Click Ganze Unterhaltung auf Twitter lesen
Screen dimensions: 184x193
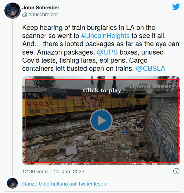click(64, 184)
